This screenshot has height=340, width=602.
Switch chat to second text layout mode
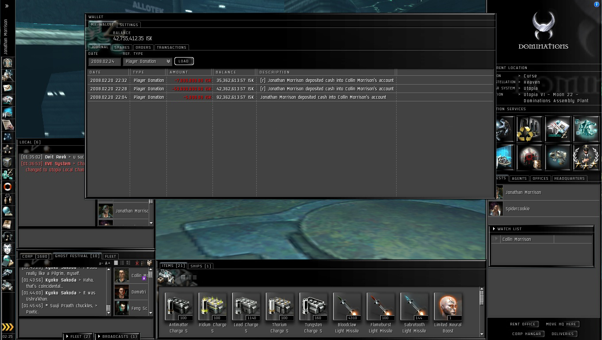122,263
